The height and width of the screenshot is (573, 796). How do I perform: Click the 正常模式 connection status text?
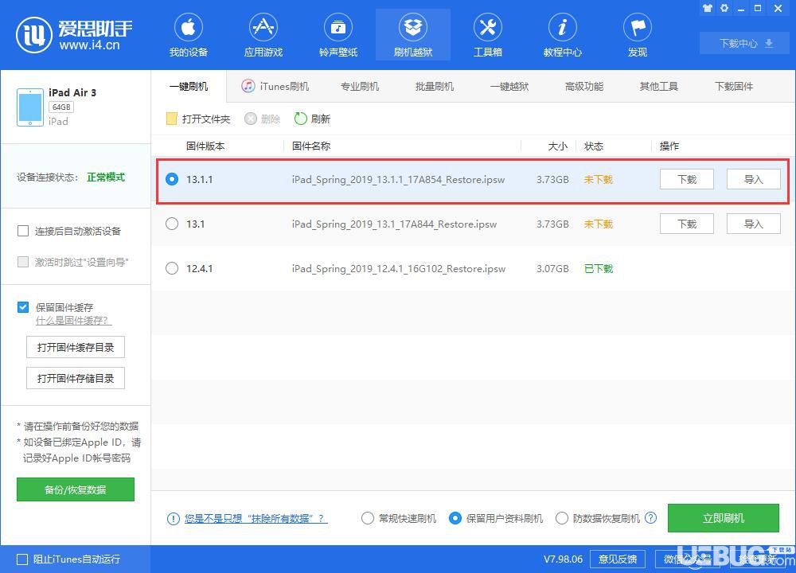106,177
